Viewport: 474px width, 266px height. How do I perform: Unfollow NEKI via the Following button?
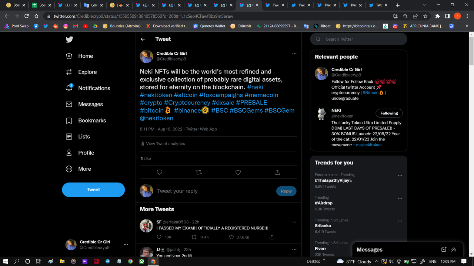(x=389, y=113)
